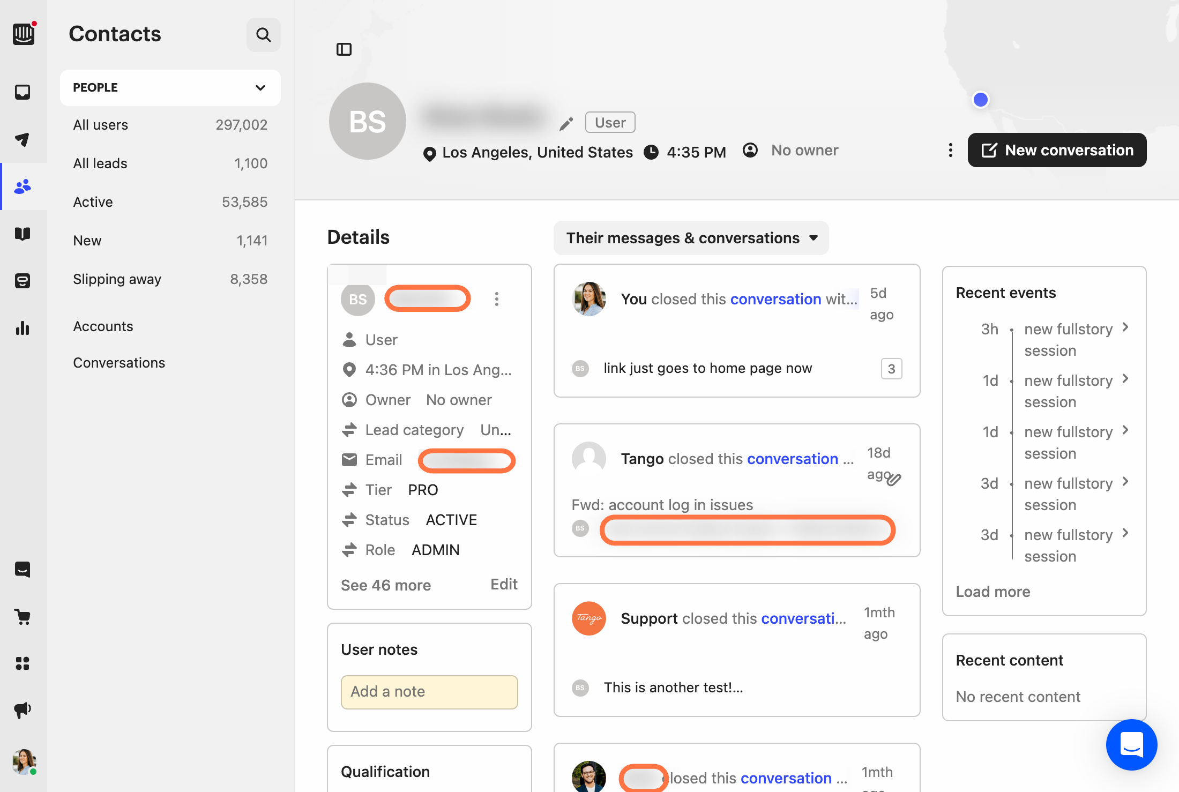Open the App Store grid icon
1179x792 pixels.
pyautogui.click(x=23, y=663)
